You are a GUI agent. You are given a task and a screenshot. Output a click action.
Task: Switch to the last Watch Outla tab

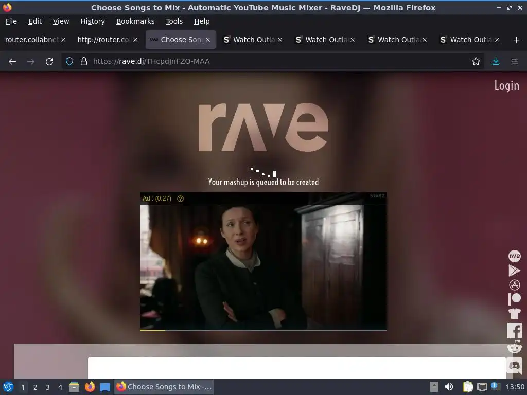(x=470, y=40)
